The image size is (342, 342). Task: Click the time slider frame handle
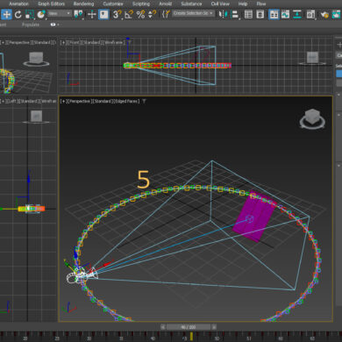[x=189, y=327]
